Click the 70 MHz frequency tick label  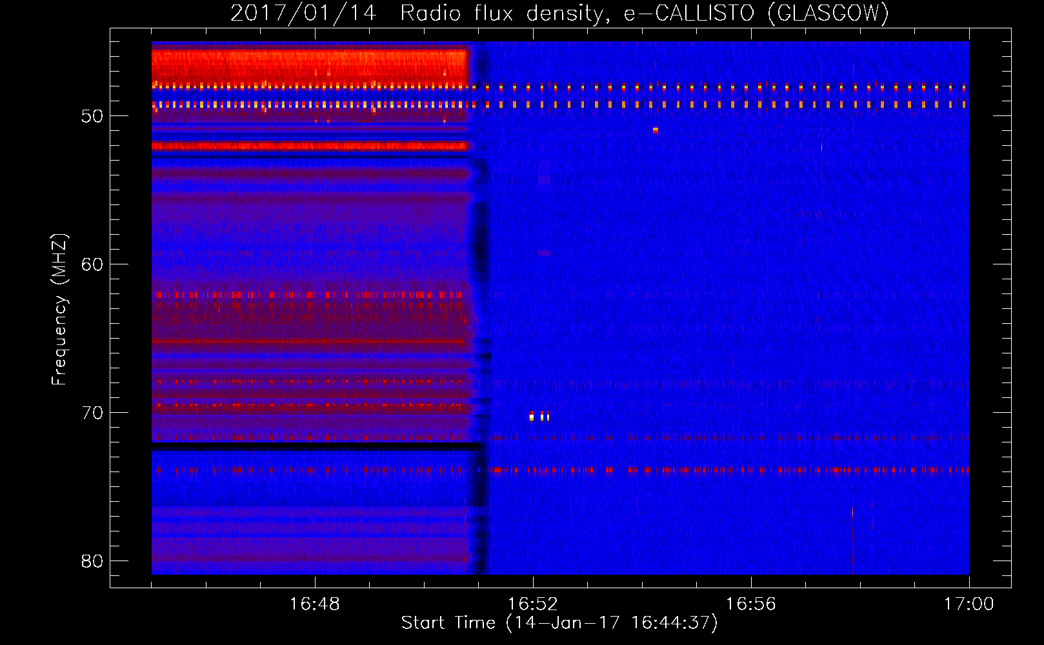pyautogui.click(x=92, y=413)
